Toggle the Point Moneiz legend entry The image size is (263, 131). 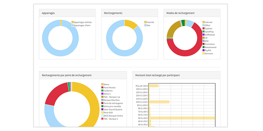108,87
